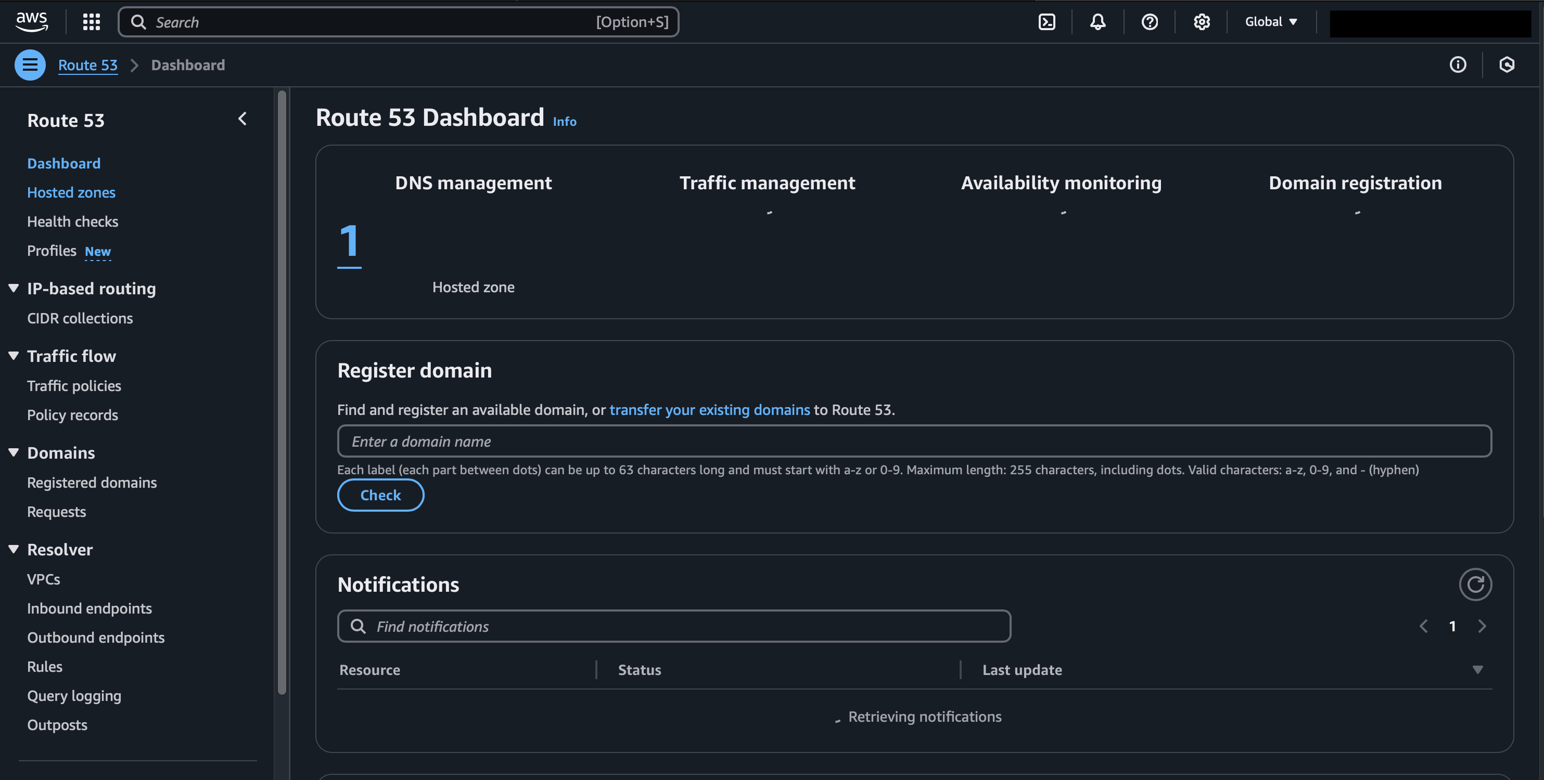This screenshot has width=1544, height=780.
Task: Launch CloudShell from the top bar
Action: pos(1047,22)
